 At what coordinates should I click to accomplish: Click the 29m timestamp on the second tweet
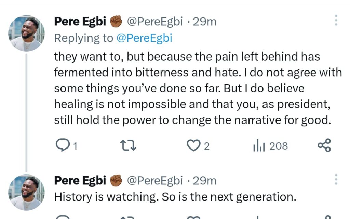tap(205, 180)
